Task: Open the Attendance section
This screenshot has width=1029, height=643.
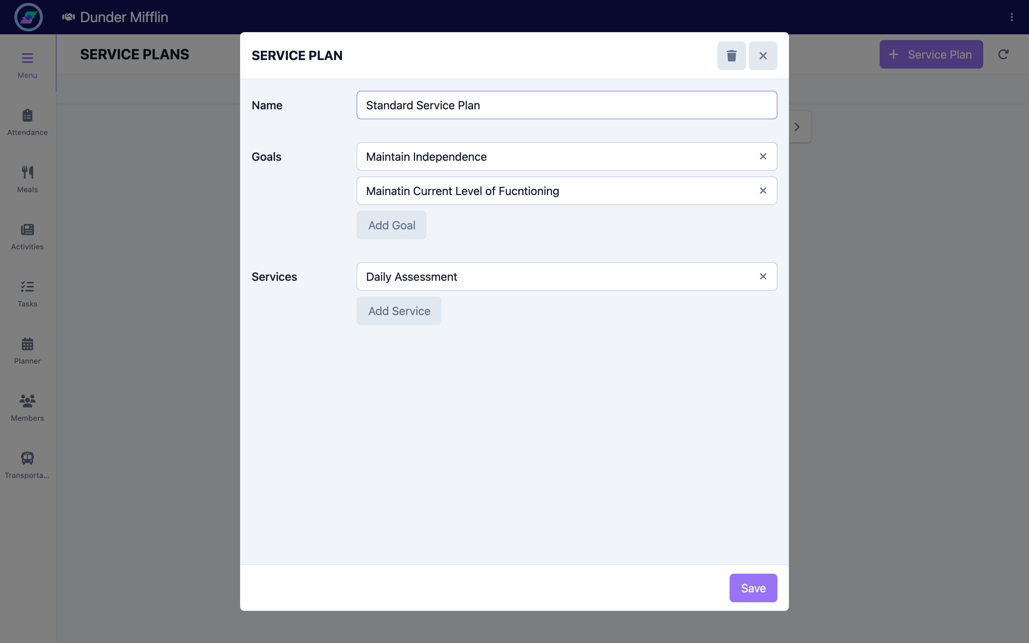Action: tap(27, 123)
